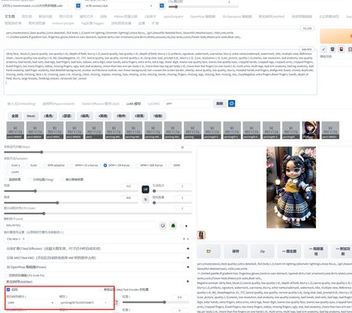Adjust the sampling steps slider
Image resolution: width=352 pixels, height=313 pixels.
pyautogui.click(x=98, y=152)
